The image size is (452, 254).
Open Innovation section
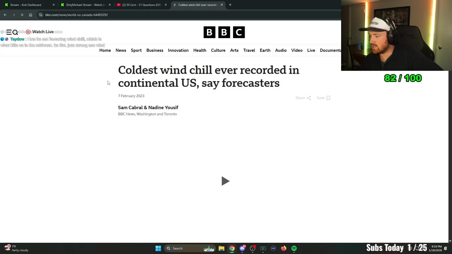(x=178, y=50)
